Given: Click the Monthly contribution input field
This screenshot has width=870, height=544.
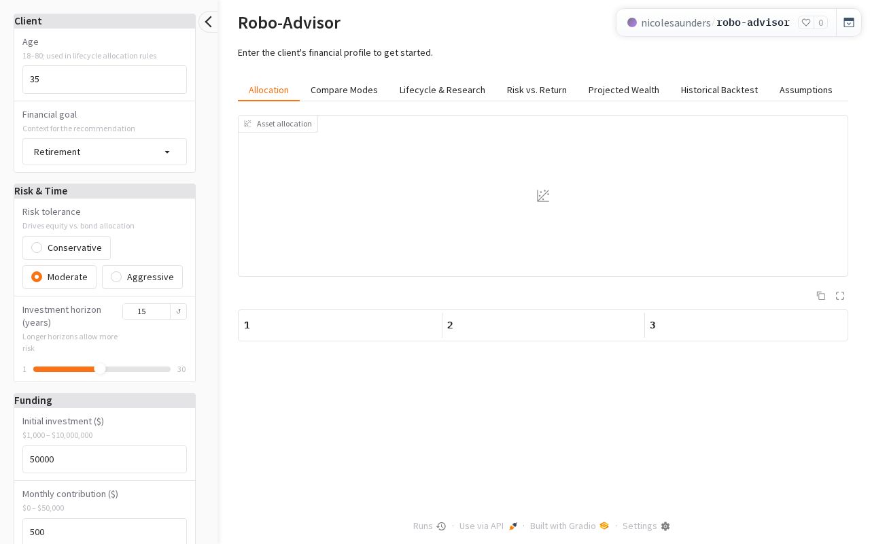Looking at the screenshot, I should coord(105,532).
